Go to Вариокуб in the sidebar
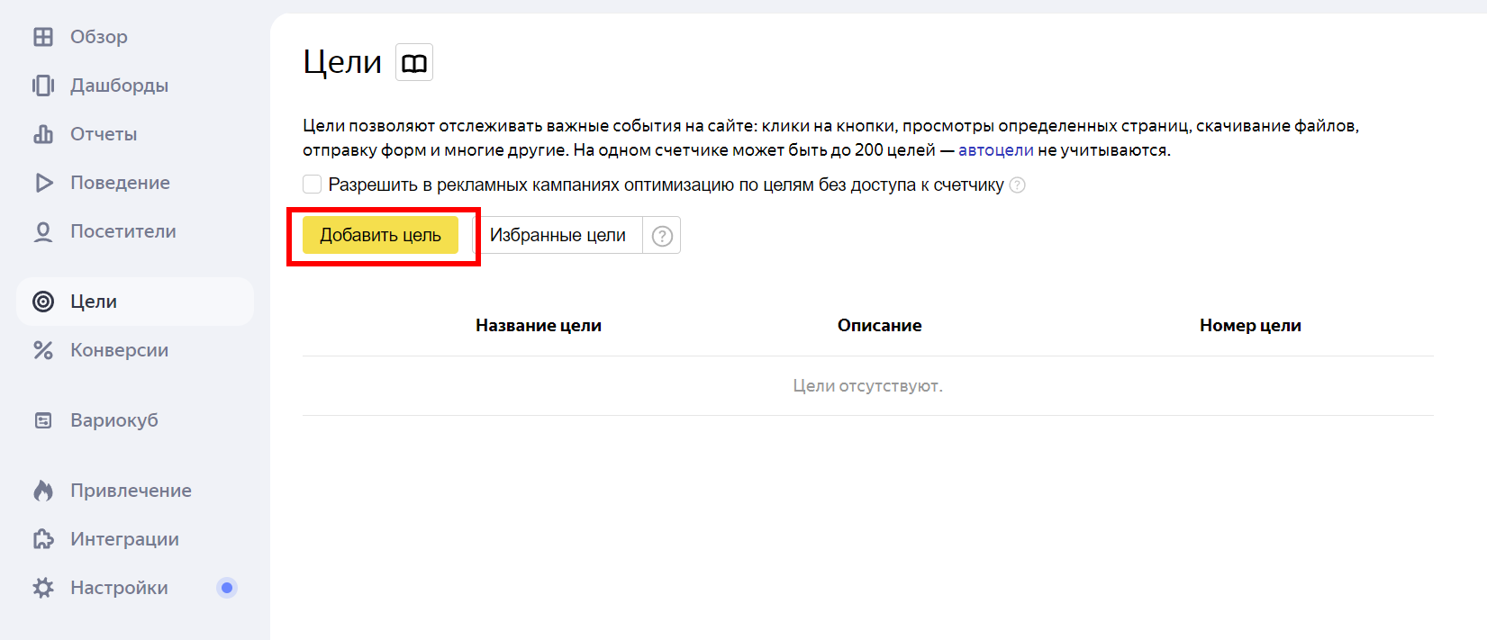Viewport: 1487px width, 640px height. click(x=113, y=420)
